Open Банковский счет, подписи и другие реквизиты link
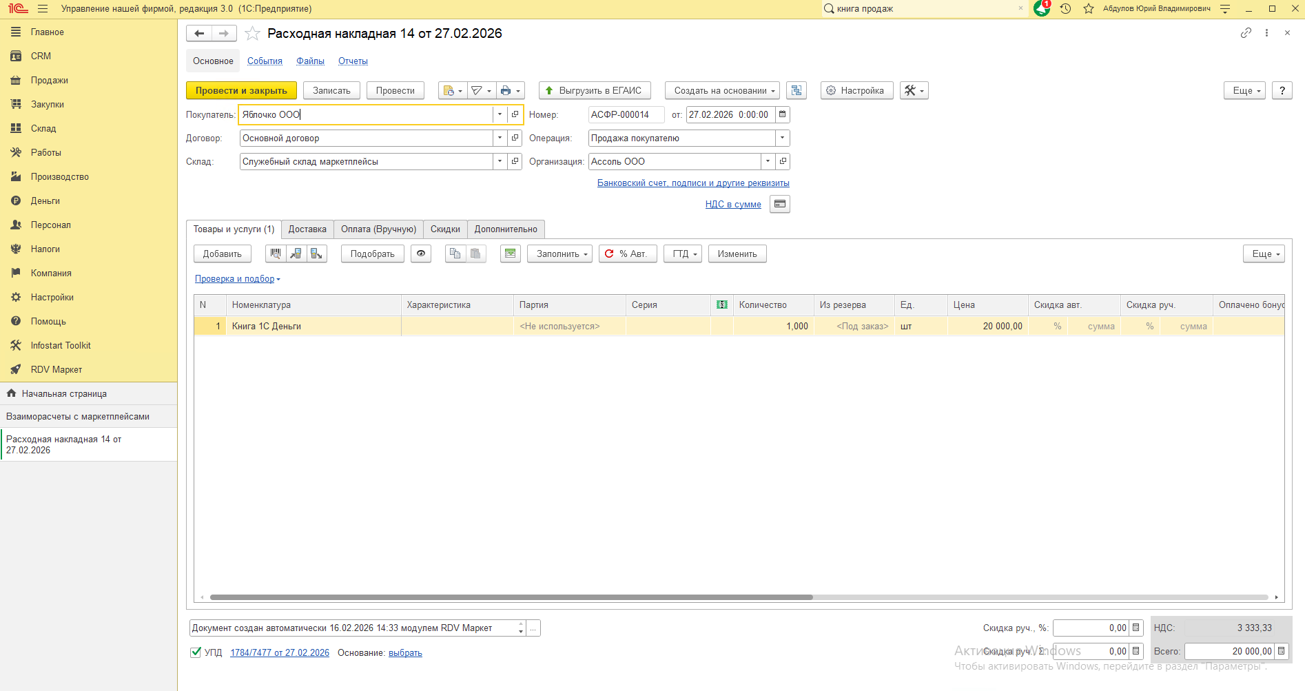The height and width of the screenshot is (691, 1305). click(692, 183)
